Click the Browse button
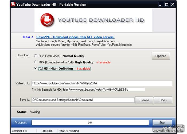This screenshot has height=134, width=187. point(144,100)
